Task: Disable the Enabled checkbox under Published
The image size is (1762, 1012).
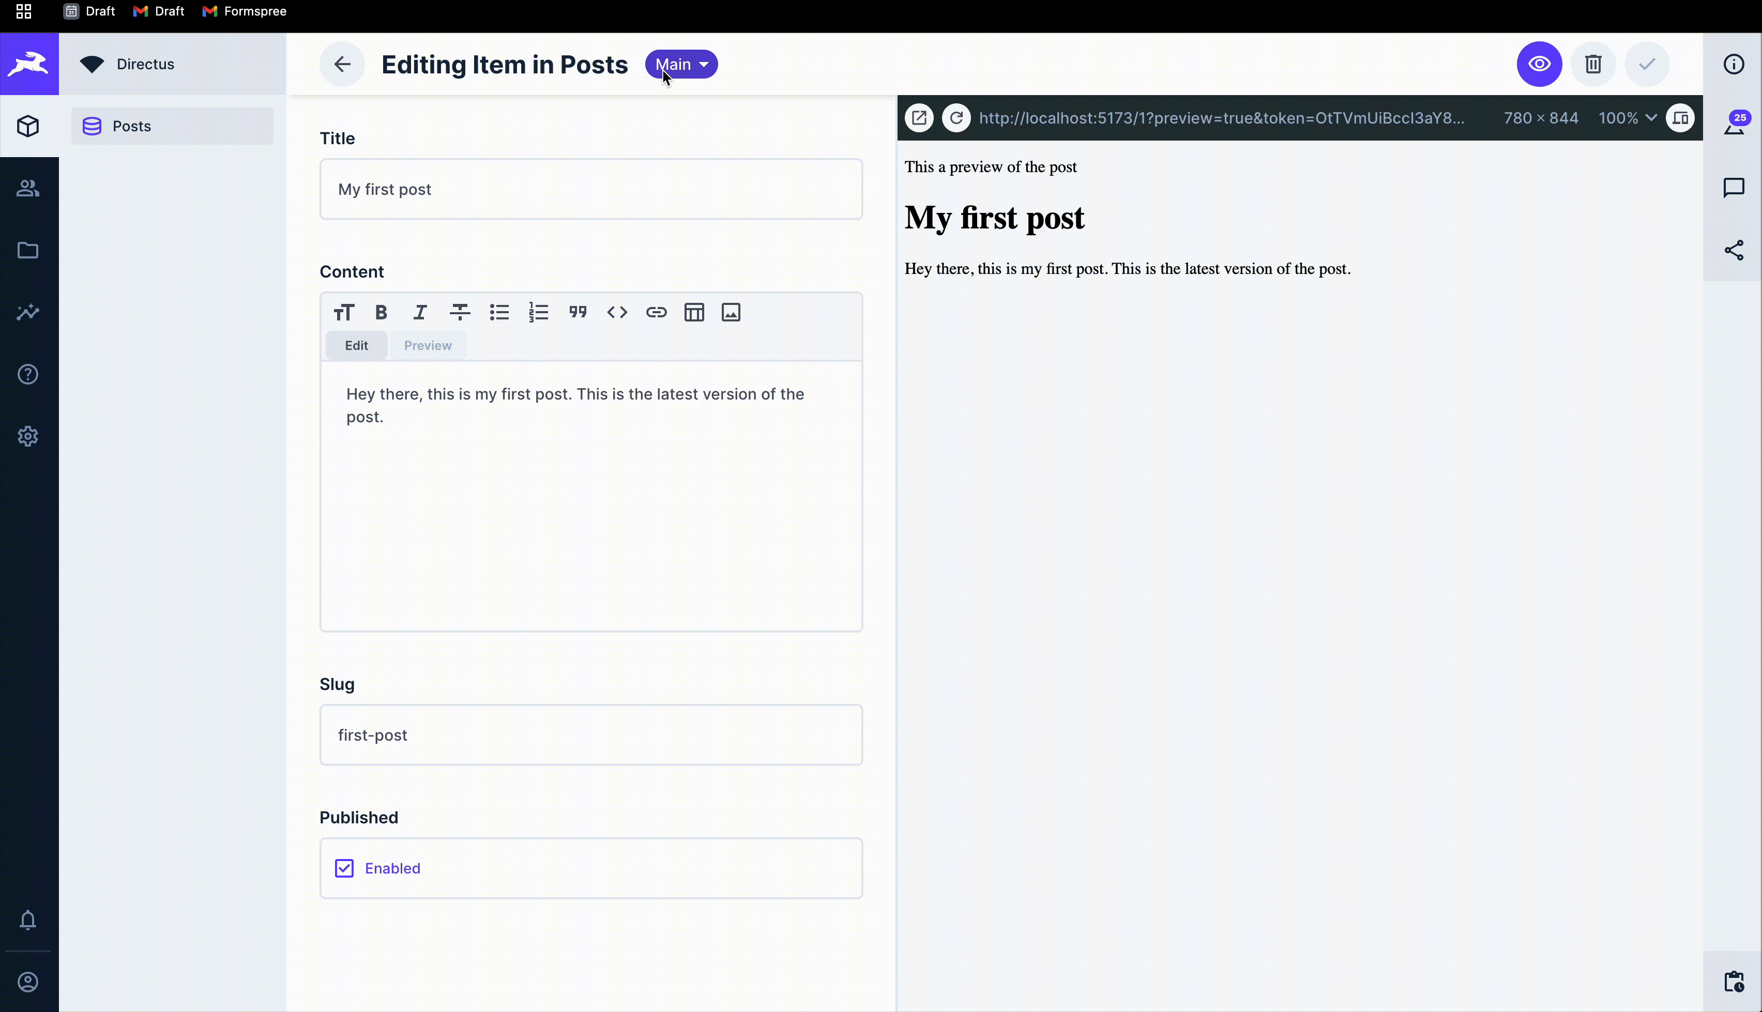Action: (345, 867)
